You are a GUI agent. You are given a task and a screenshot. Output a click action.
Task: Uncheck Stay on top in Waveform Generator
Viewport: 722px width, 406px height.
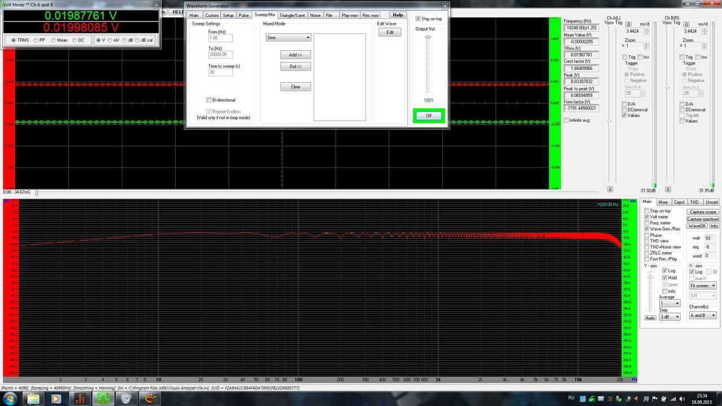click(x=417, y=19)
